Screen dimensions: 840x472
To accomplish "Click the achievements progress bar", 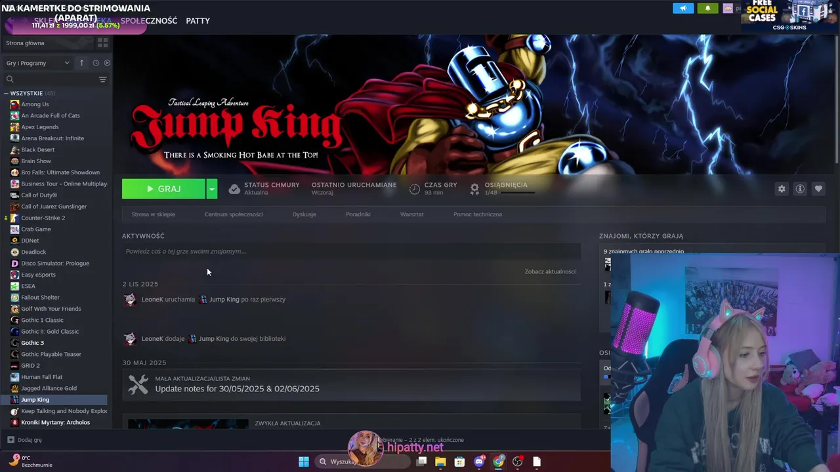I will tap(517, 193).
